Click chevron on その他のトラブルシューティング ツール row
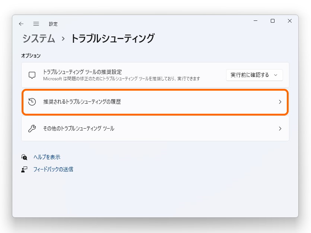The width and height of the screenshot is (311, 233). (x=280, y=129)
